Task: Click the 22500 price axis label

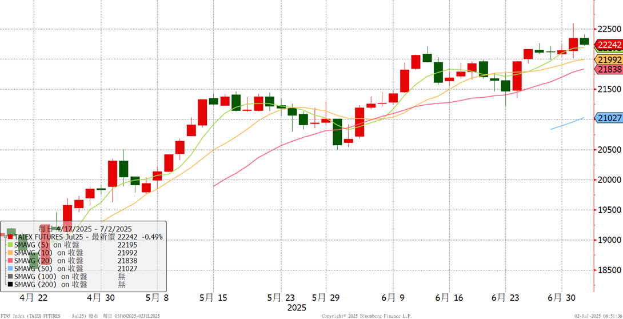Action: (x=609, y=29)
